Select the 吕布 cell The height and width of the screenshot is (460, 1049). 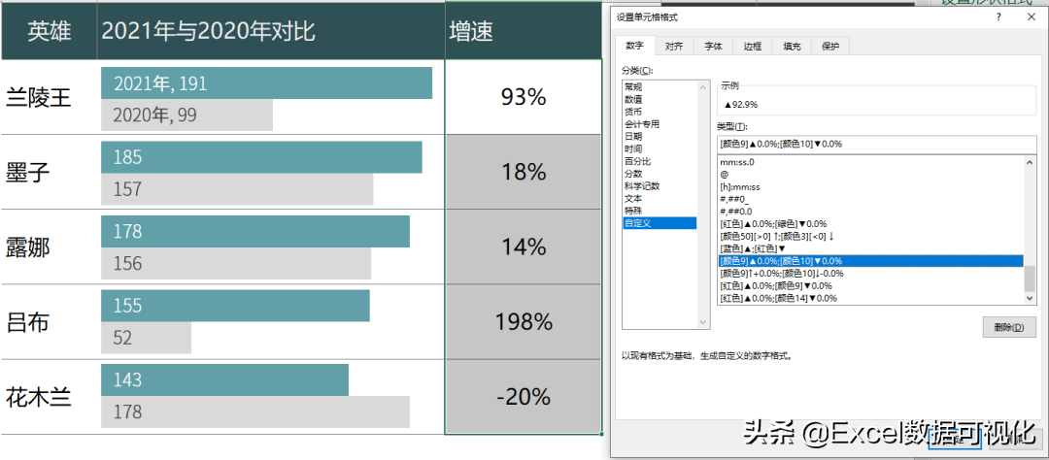(50, 322)
